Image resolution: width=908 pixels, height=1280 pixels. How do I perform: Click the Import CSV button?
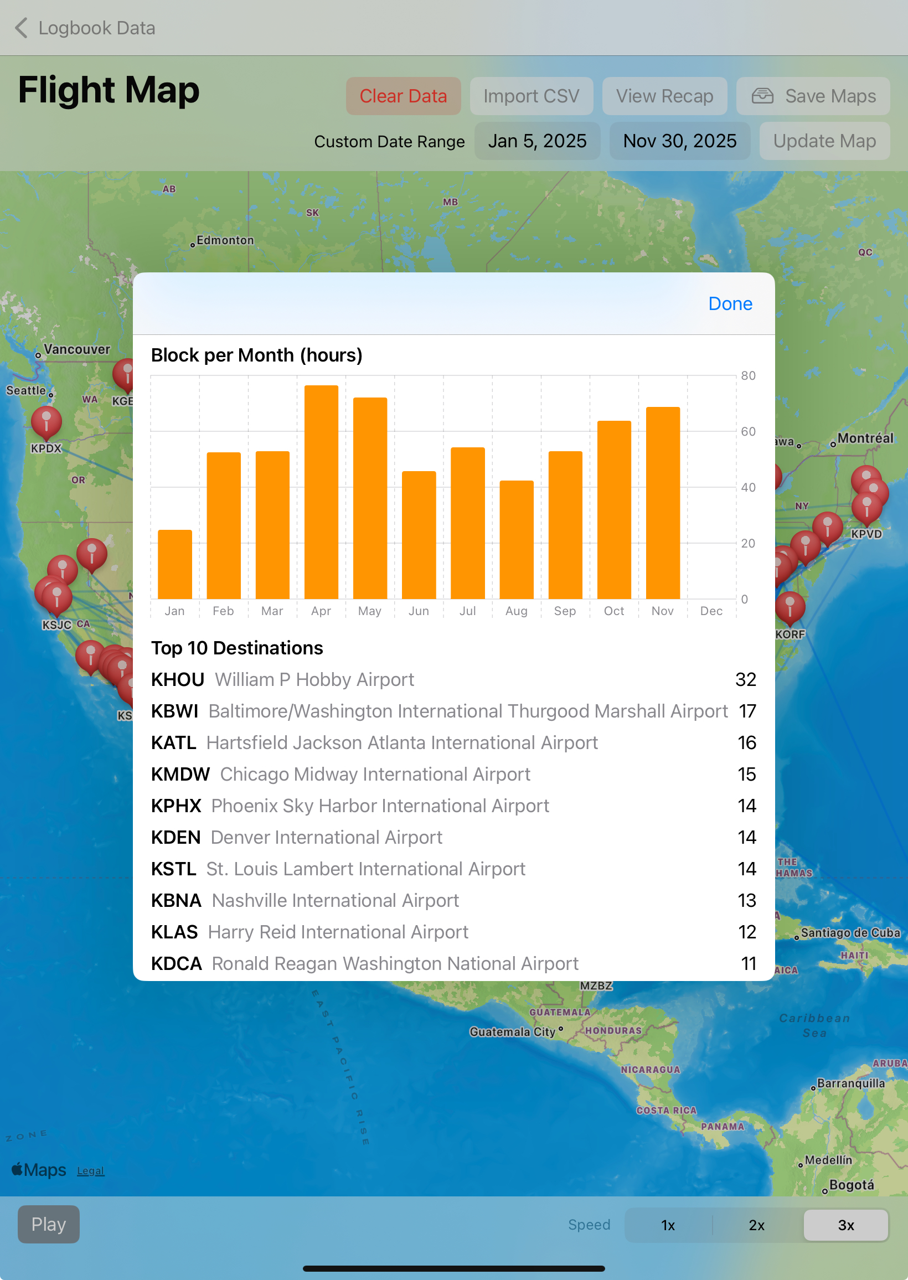pos(530,96)
